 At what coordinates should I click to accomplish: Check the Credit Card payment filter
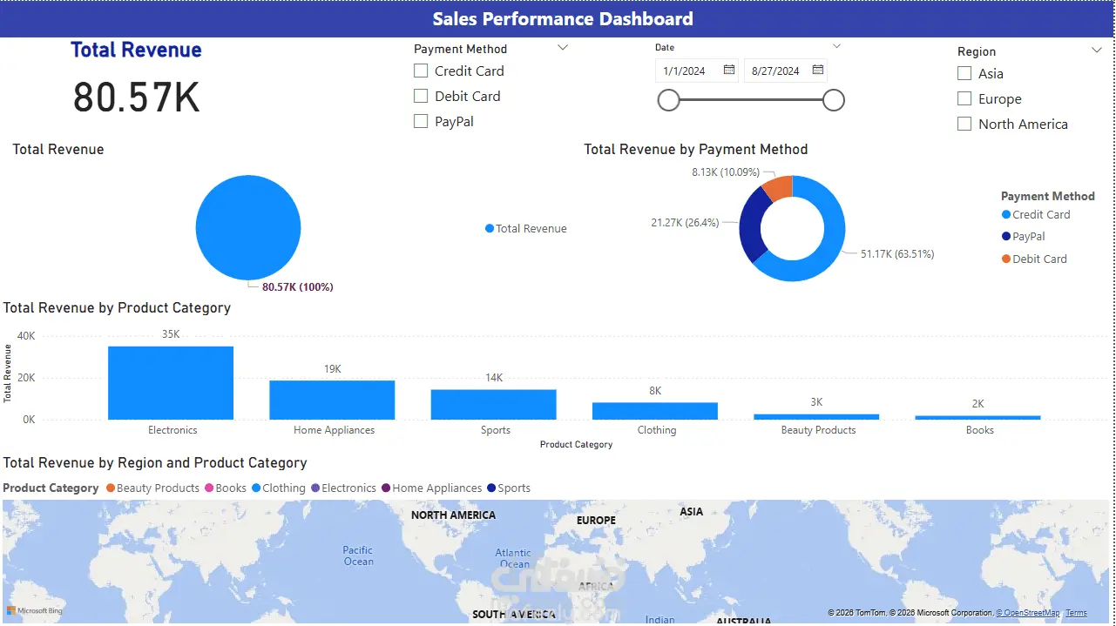[421, 71]
